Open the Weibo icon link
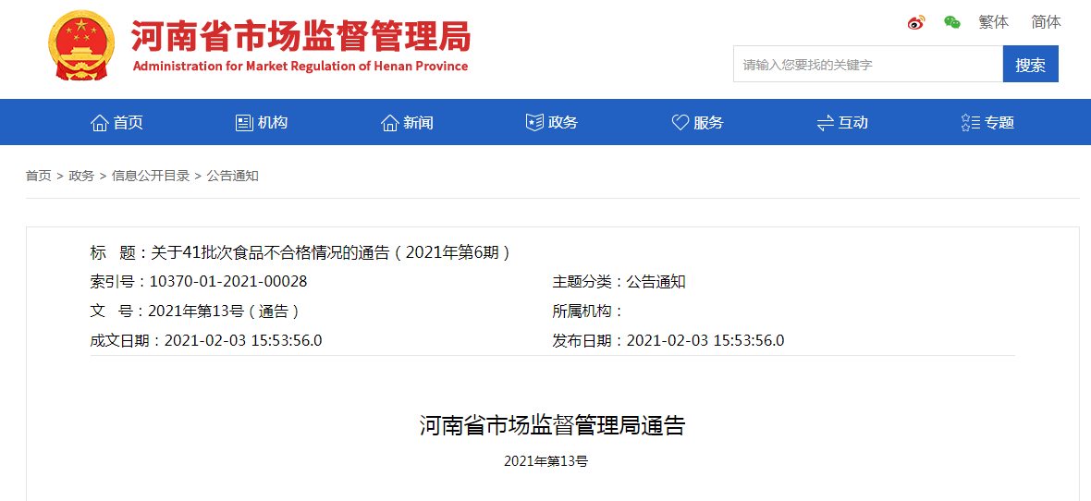 [916, 22]
